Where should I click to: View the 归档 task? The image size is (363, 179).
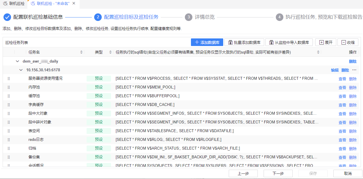tap(342, 149)
